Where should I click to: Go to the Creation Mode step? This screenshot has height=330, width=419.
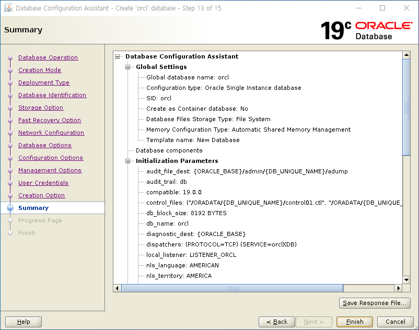[x=40, y=70]
